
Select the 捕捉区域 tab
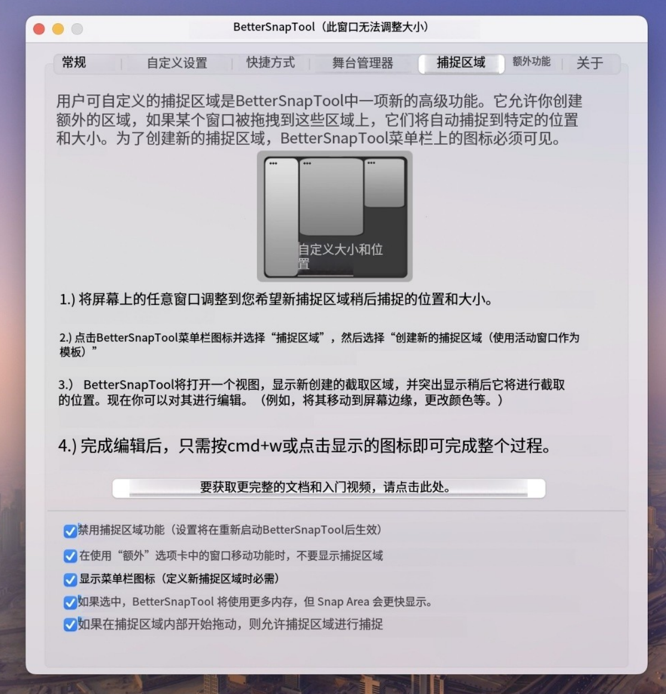coord(461,63)
